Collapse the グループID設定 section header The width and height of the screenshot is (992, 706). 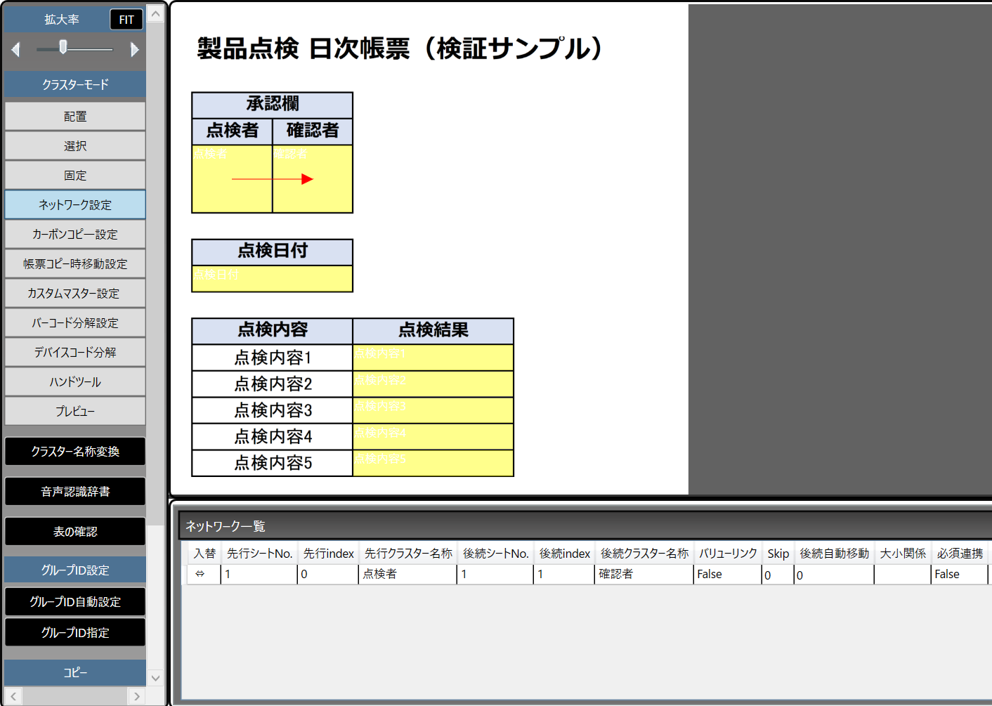(75, 570)
